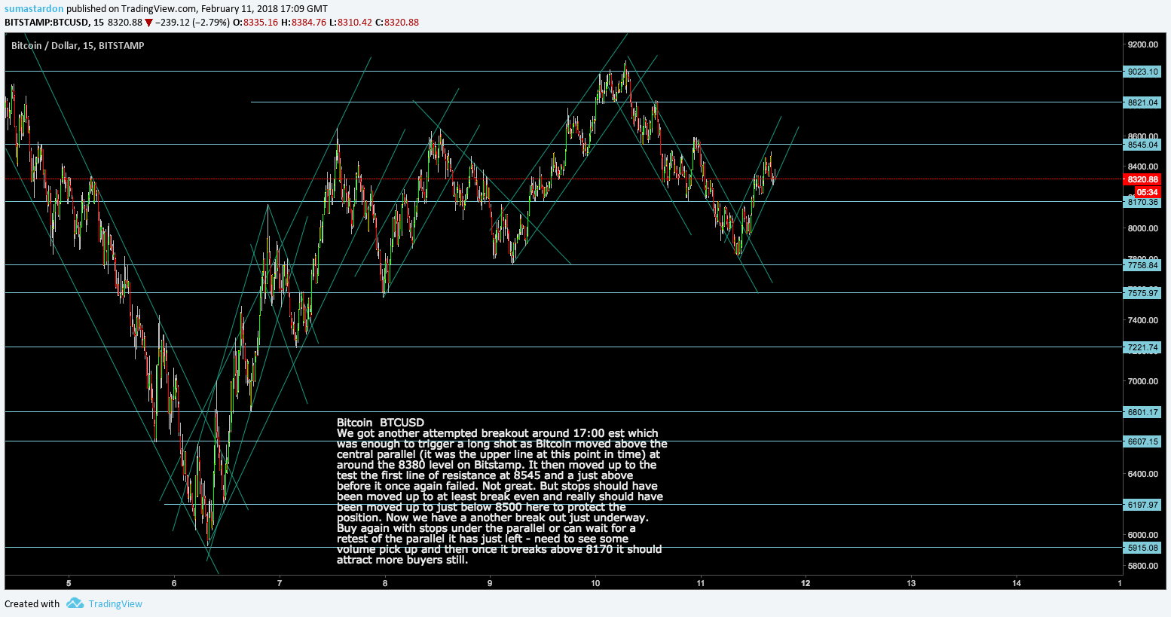Viewport: 1171px width, 617px height.
Task: Click date 8 on the time axis
Action: pyautogui.click(x=385, y=583)
